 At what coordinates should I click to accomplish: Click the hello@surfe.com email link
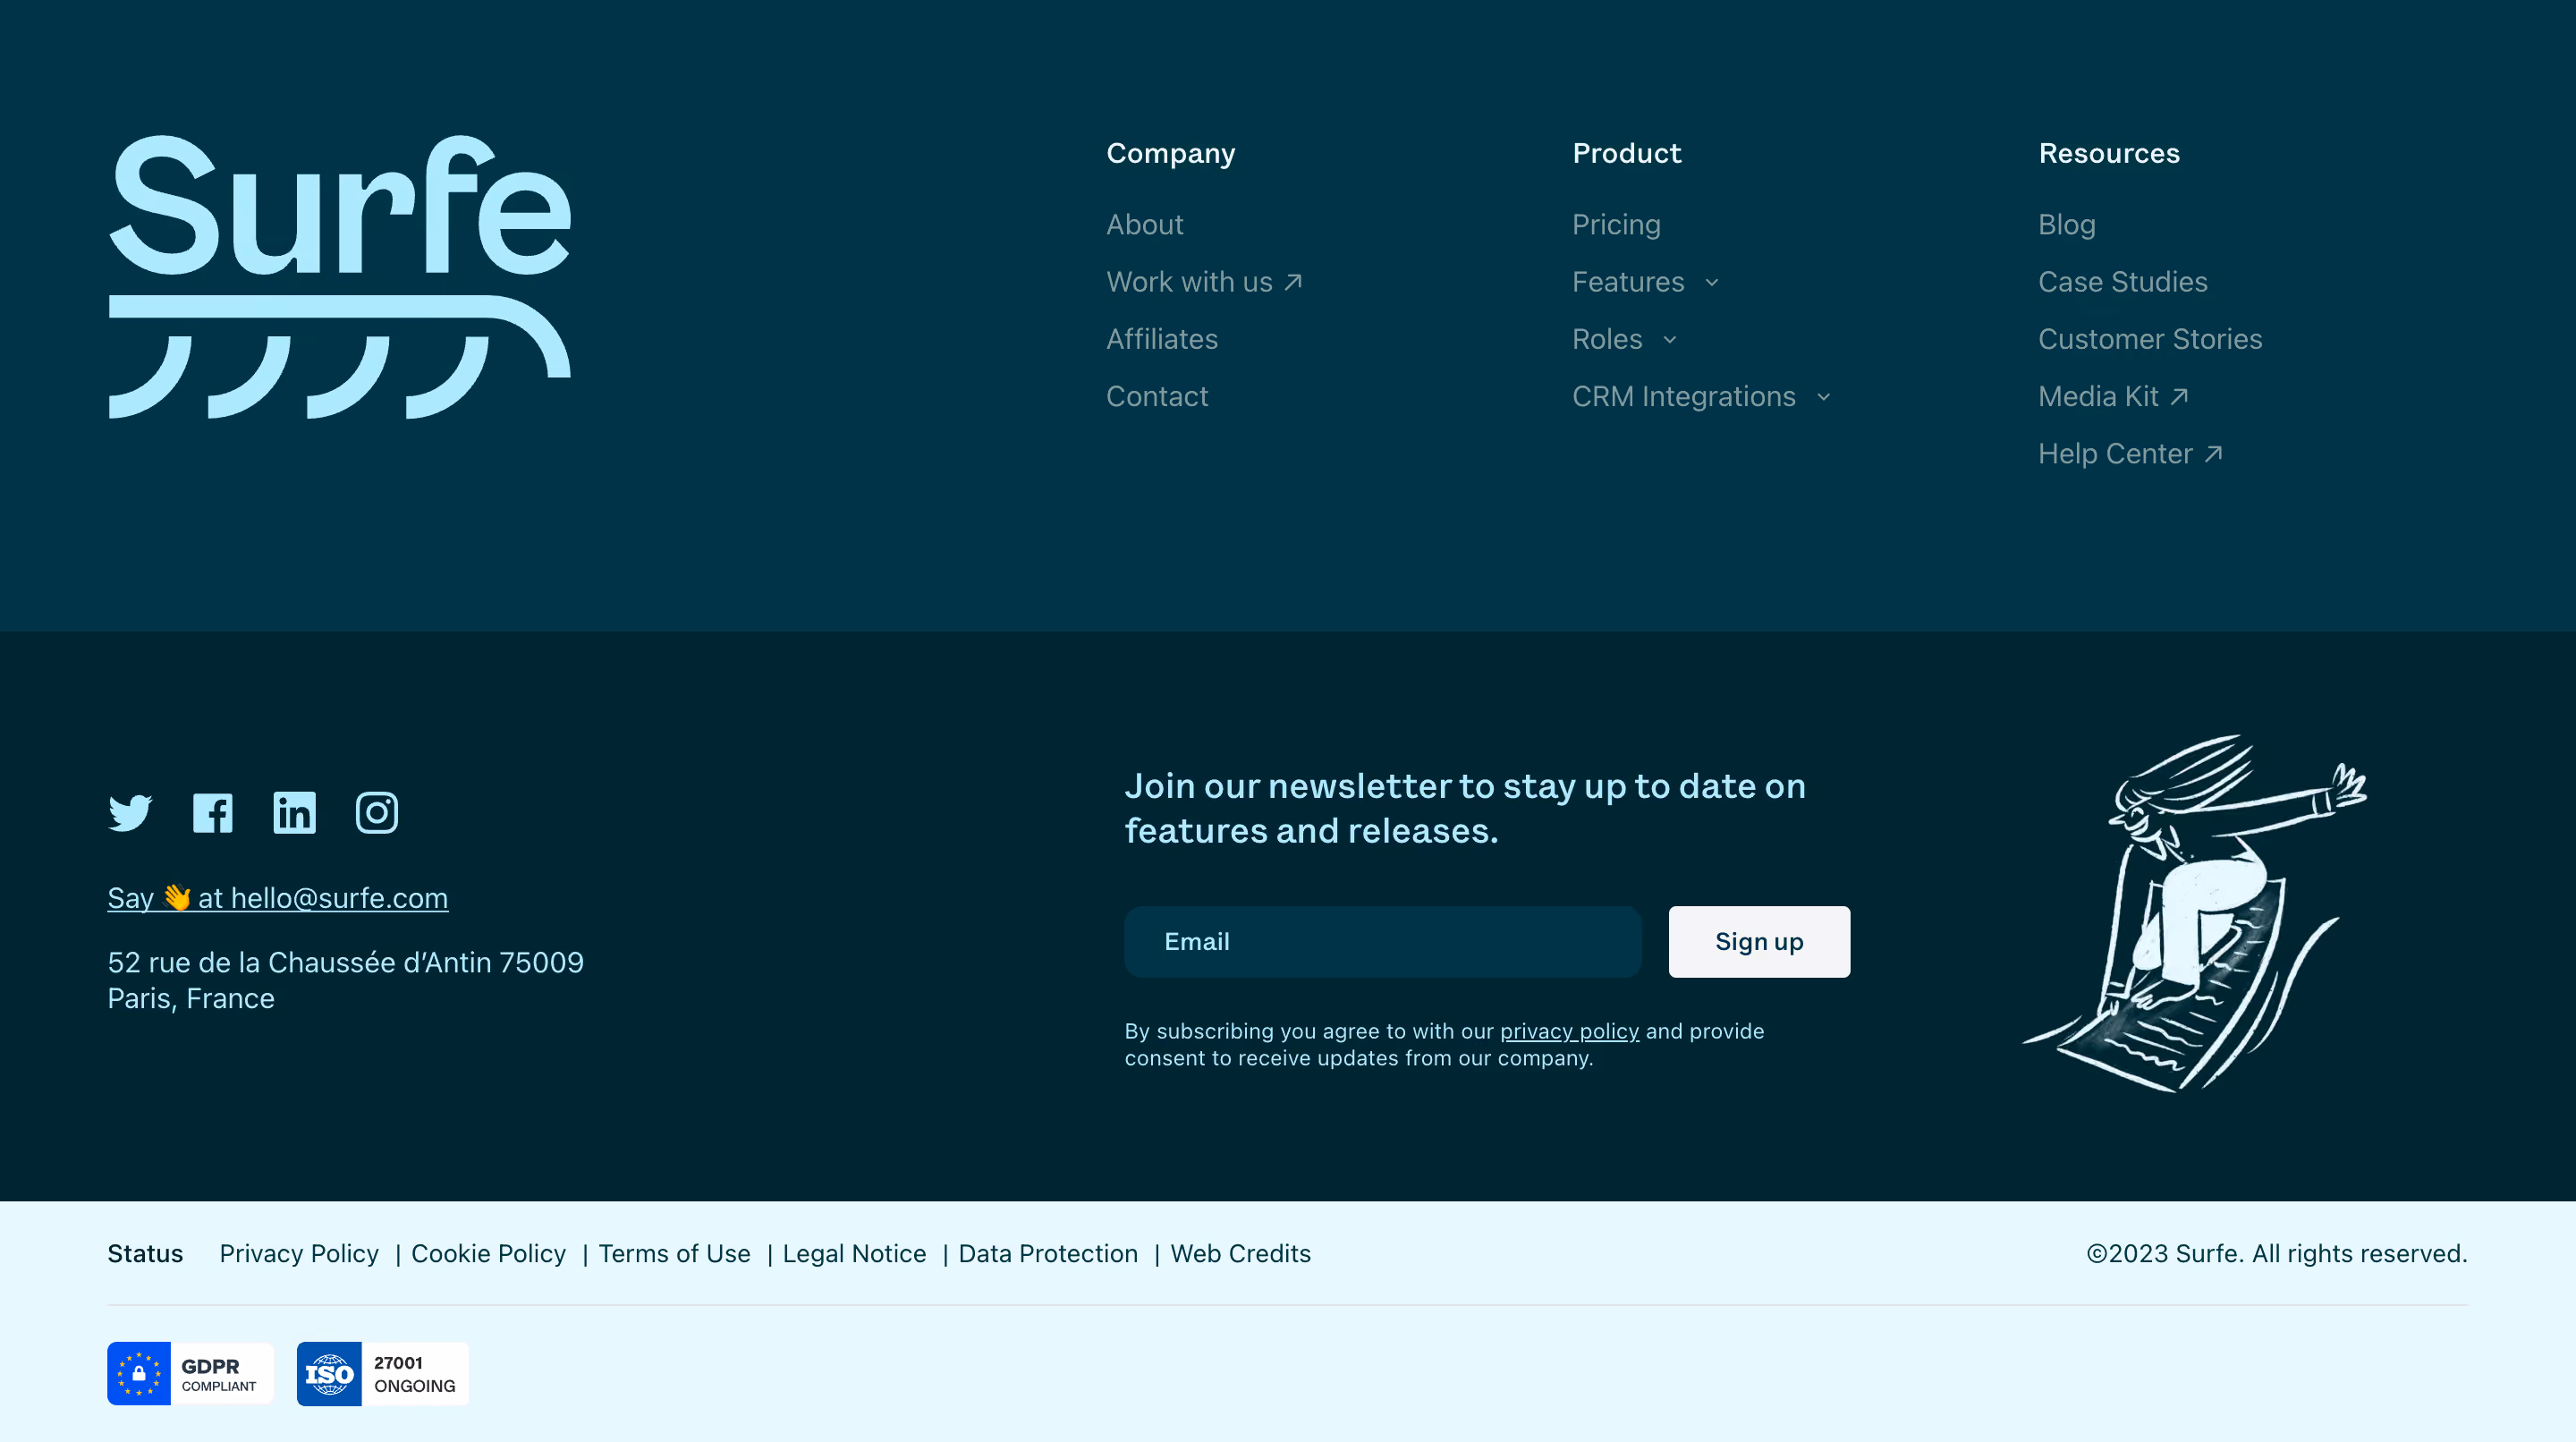tap(278, 898)
